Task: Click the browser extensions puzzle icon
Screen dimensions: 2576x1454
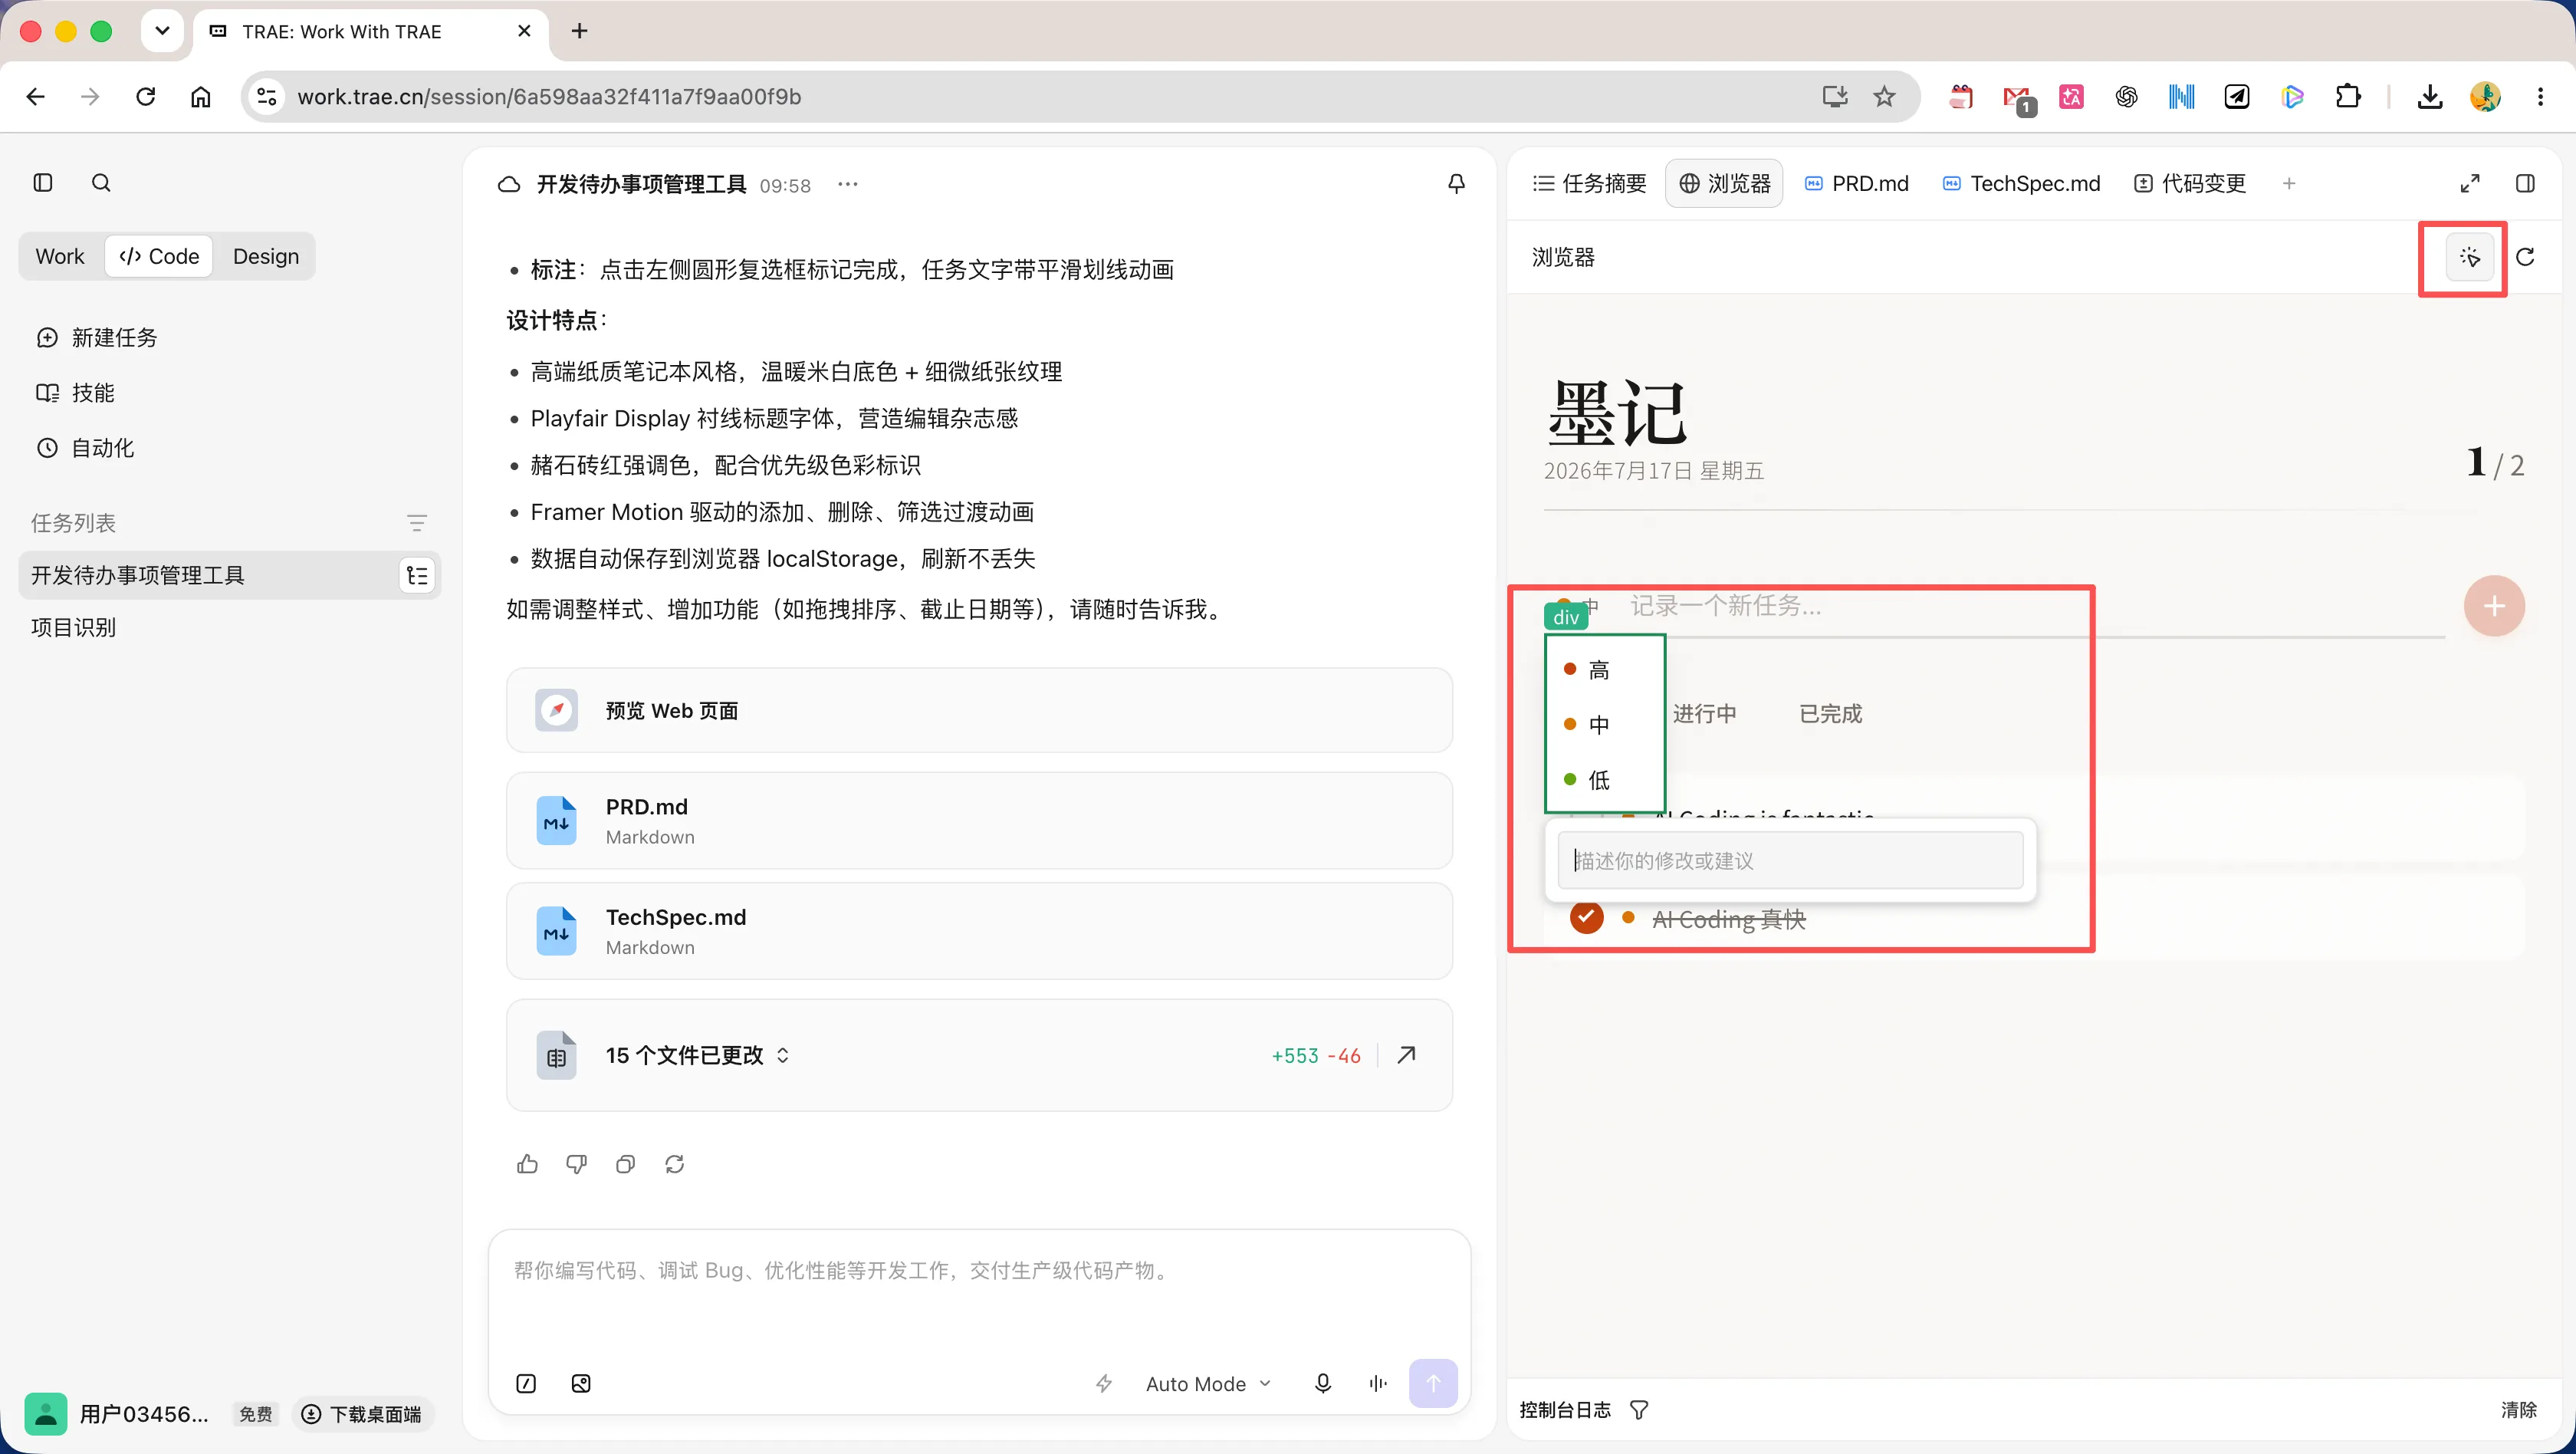Action: click(2348, 97)
